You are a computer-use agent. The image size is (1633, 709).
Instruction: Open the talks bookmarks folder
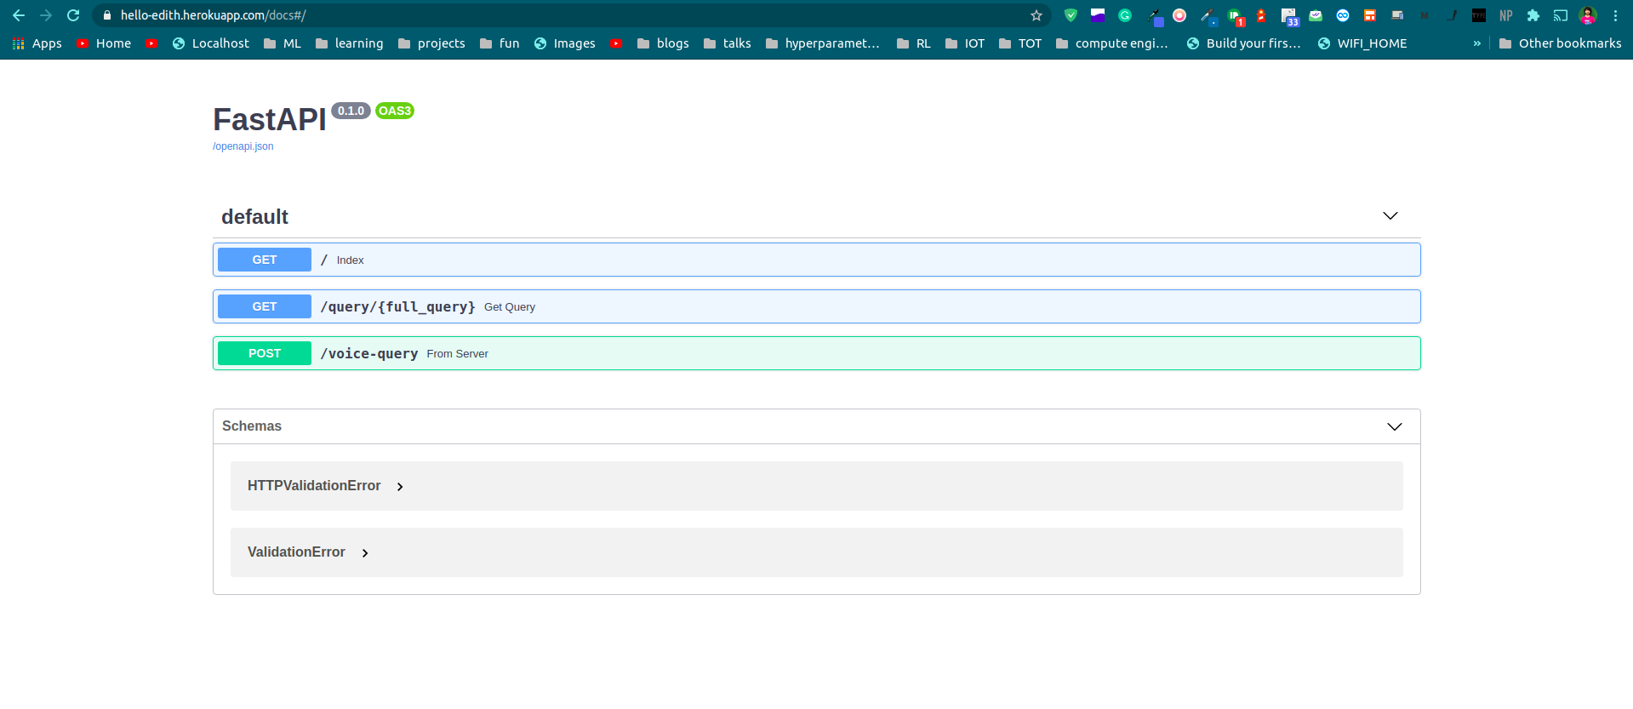[x=728, y=43]
